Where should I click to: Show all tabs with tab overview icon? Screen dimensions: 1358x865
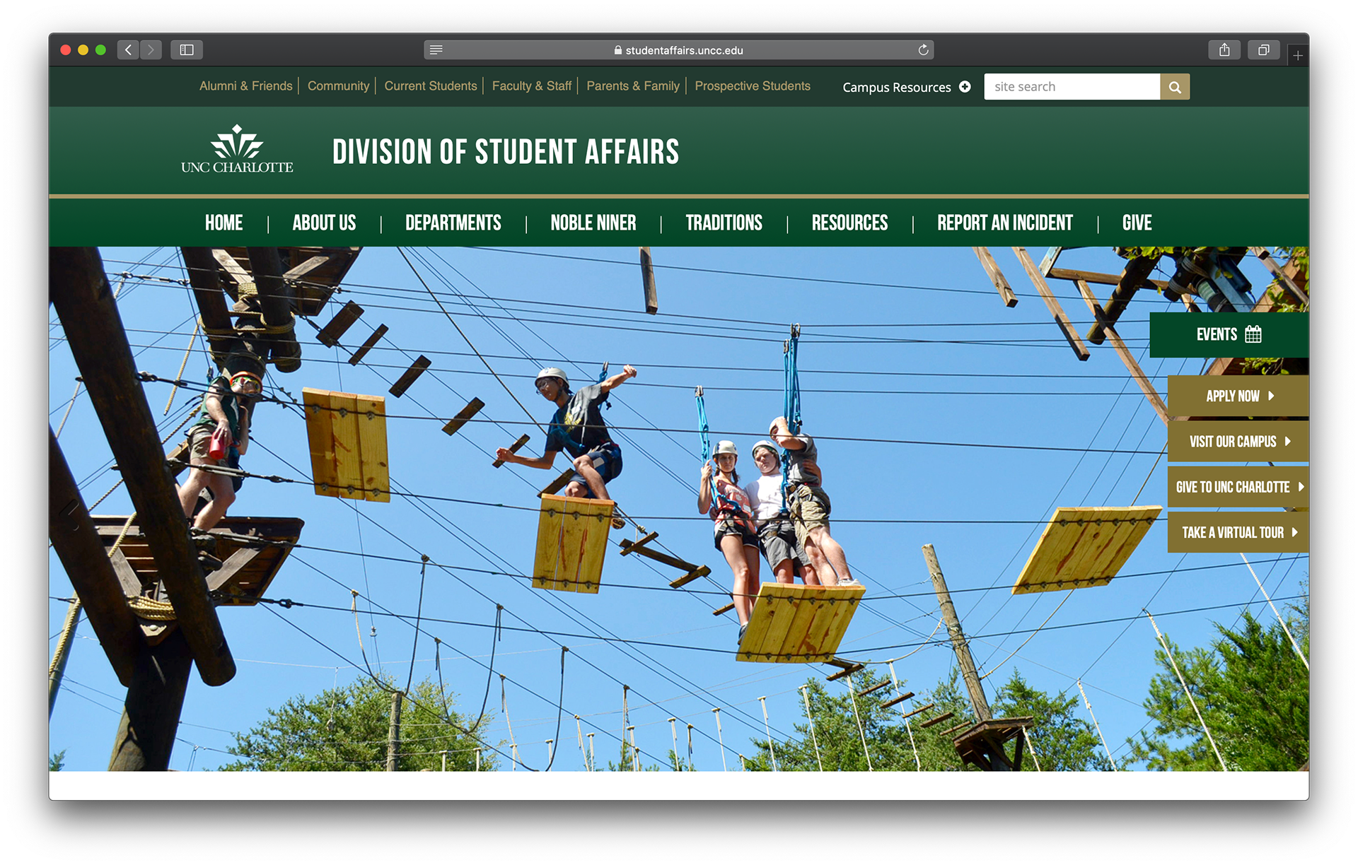pyautogui.click(x=1263, y=49)
